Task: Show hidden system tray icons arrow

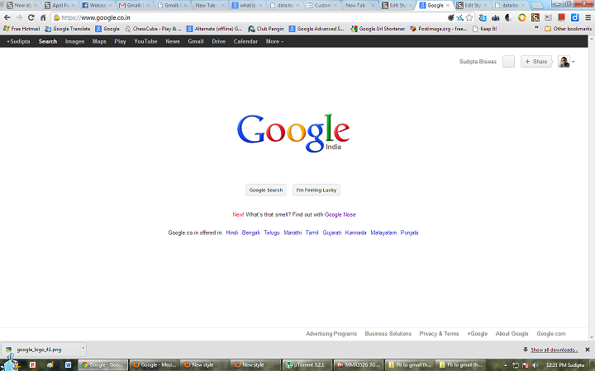Action: point(505,365)
